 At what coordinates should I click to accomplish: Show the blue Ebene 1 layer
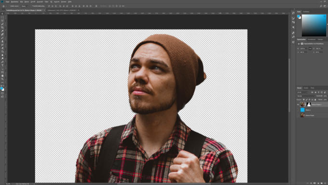coord(298,110)
